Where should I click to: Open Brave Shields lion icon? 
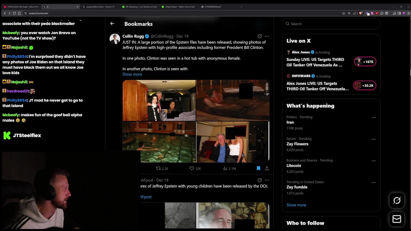pyautogui.click(x=361, y=13)
